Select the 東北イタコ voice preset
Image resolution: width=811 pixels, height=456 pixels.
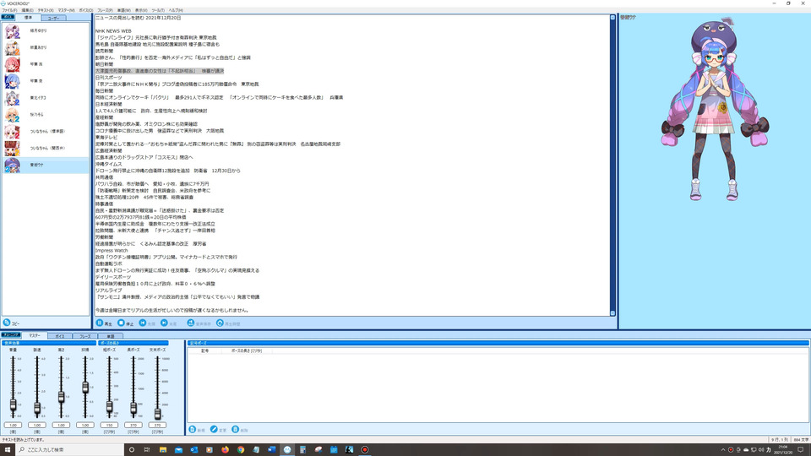click(46, 98)
